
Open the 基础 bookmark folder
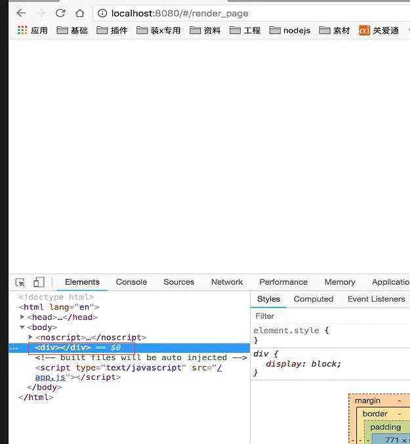72,30
